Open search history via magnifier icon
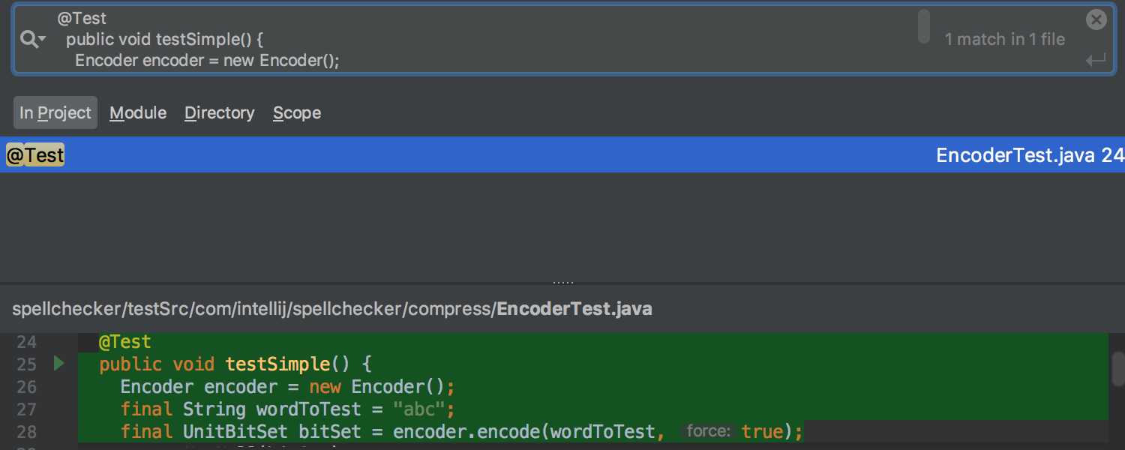 click(32, 40)
